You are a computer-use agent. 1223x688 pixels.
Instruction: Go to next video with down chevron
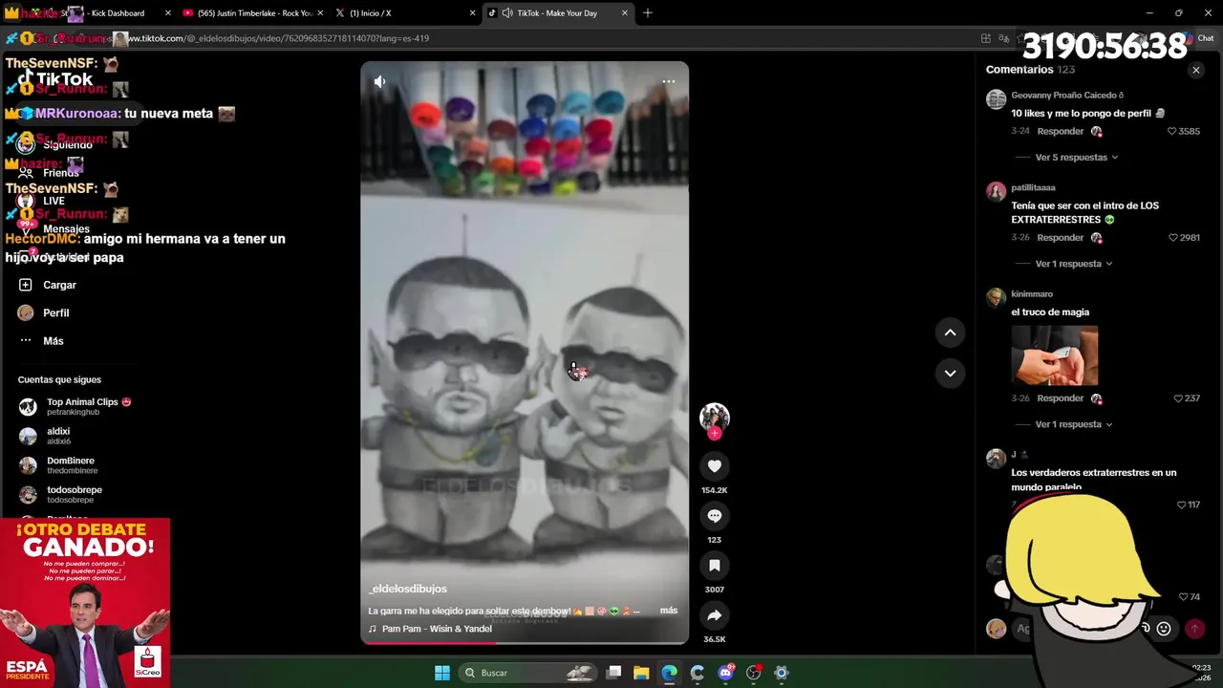950,374
